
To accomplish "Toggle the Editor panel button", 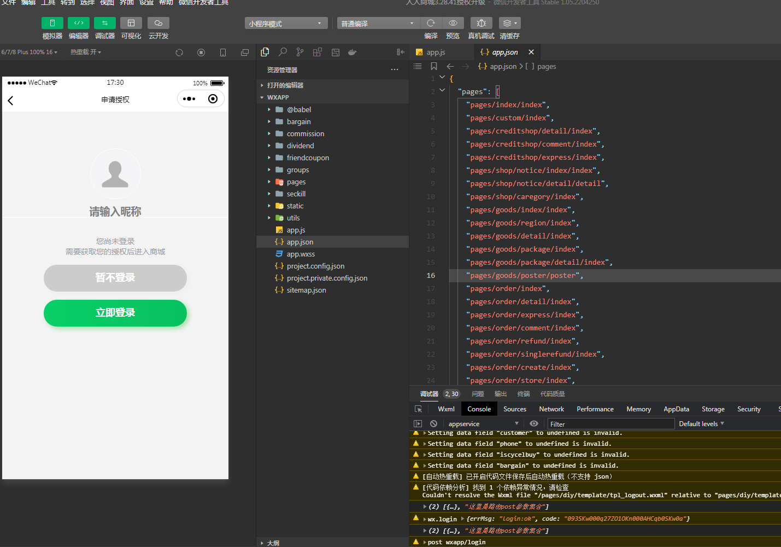I will (79, 23).
